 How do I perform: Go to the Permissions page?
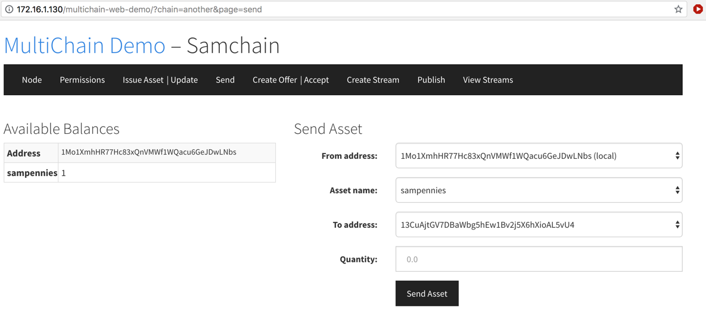click(x=82, y=80)
